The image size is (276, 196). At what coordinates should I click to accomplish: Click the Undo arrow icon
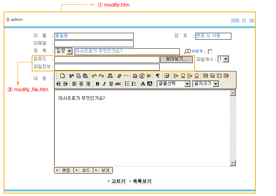point(94,76)
